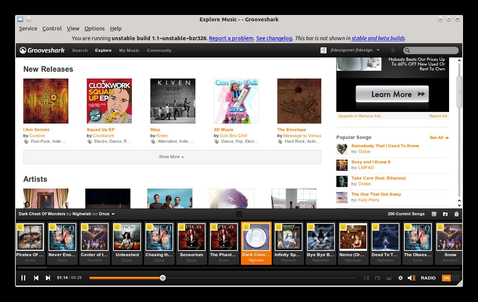
Task: Toggle the smiley on Pirates Of... queue song
Action: (20, 227)
